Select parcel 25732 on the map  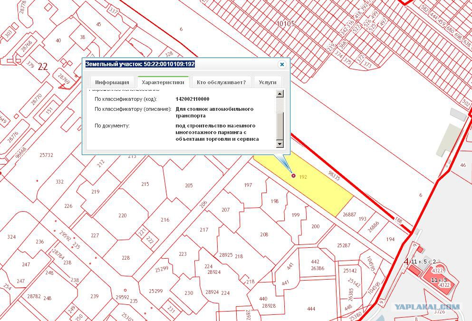[46, 155]
